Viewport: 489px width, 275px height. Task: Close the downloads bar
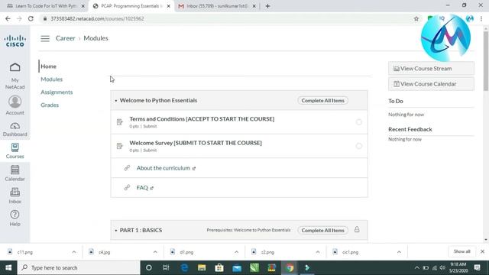point(482,251)
